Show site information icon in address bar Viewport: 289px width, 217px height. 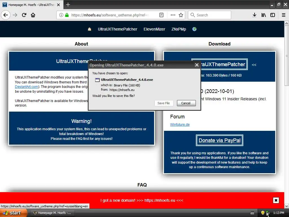point(61,15)
